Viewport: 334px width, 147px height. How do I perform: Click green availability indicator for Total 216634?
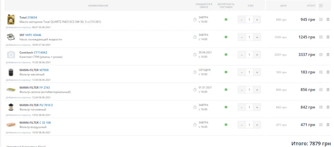pyautogui.click(x=226, y=19)
